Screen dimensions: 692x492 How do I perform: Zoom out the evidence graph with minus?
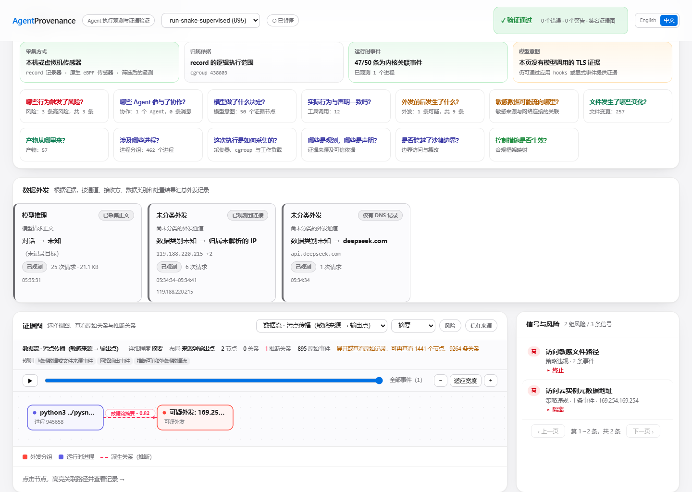(441, 381)
